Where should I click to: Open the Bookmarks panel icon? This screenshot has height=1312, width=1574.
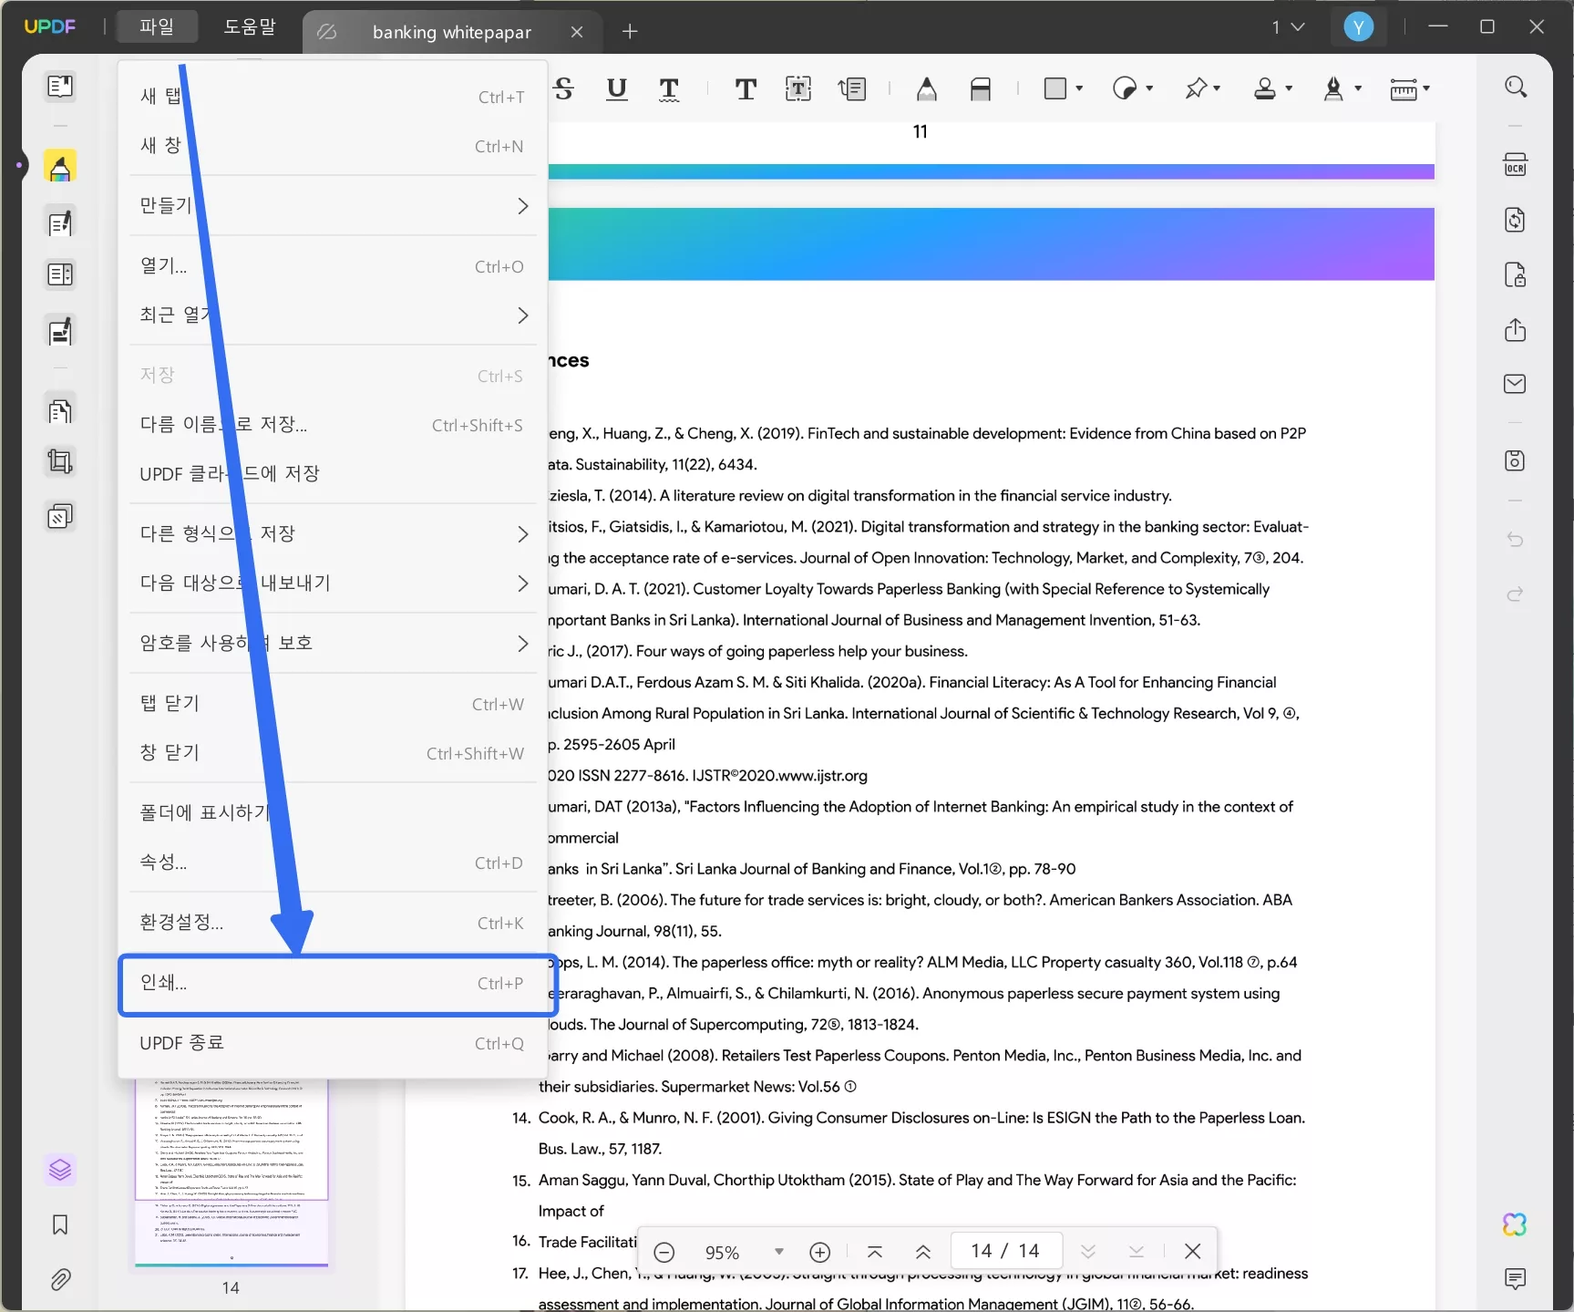(60, 1224)
